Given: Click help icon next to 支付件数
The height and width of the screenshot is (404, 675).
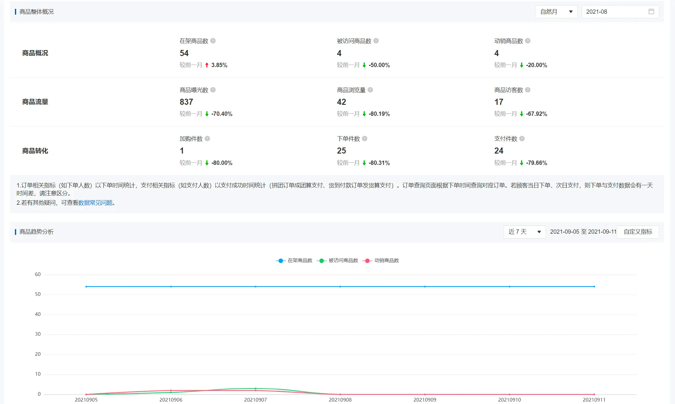Looking at the screenshot, I should [x=522, y=139].
